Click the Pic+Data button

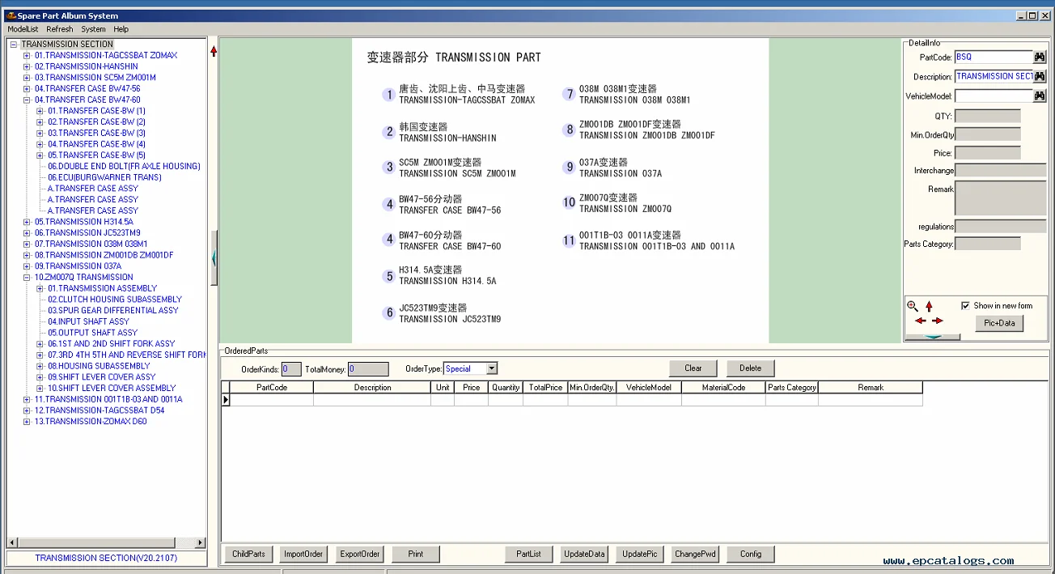tap(999, 323)
